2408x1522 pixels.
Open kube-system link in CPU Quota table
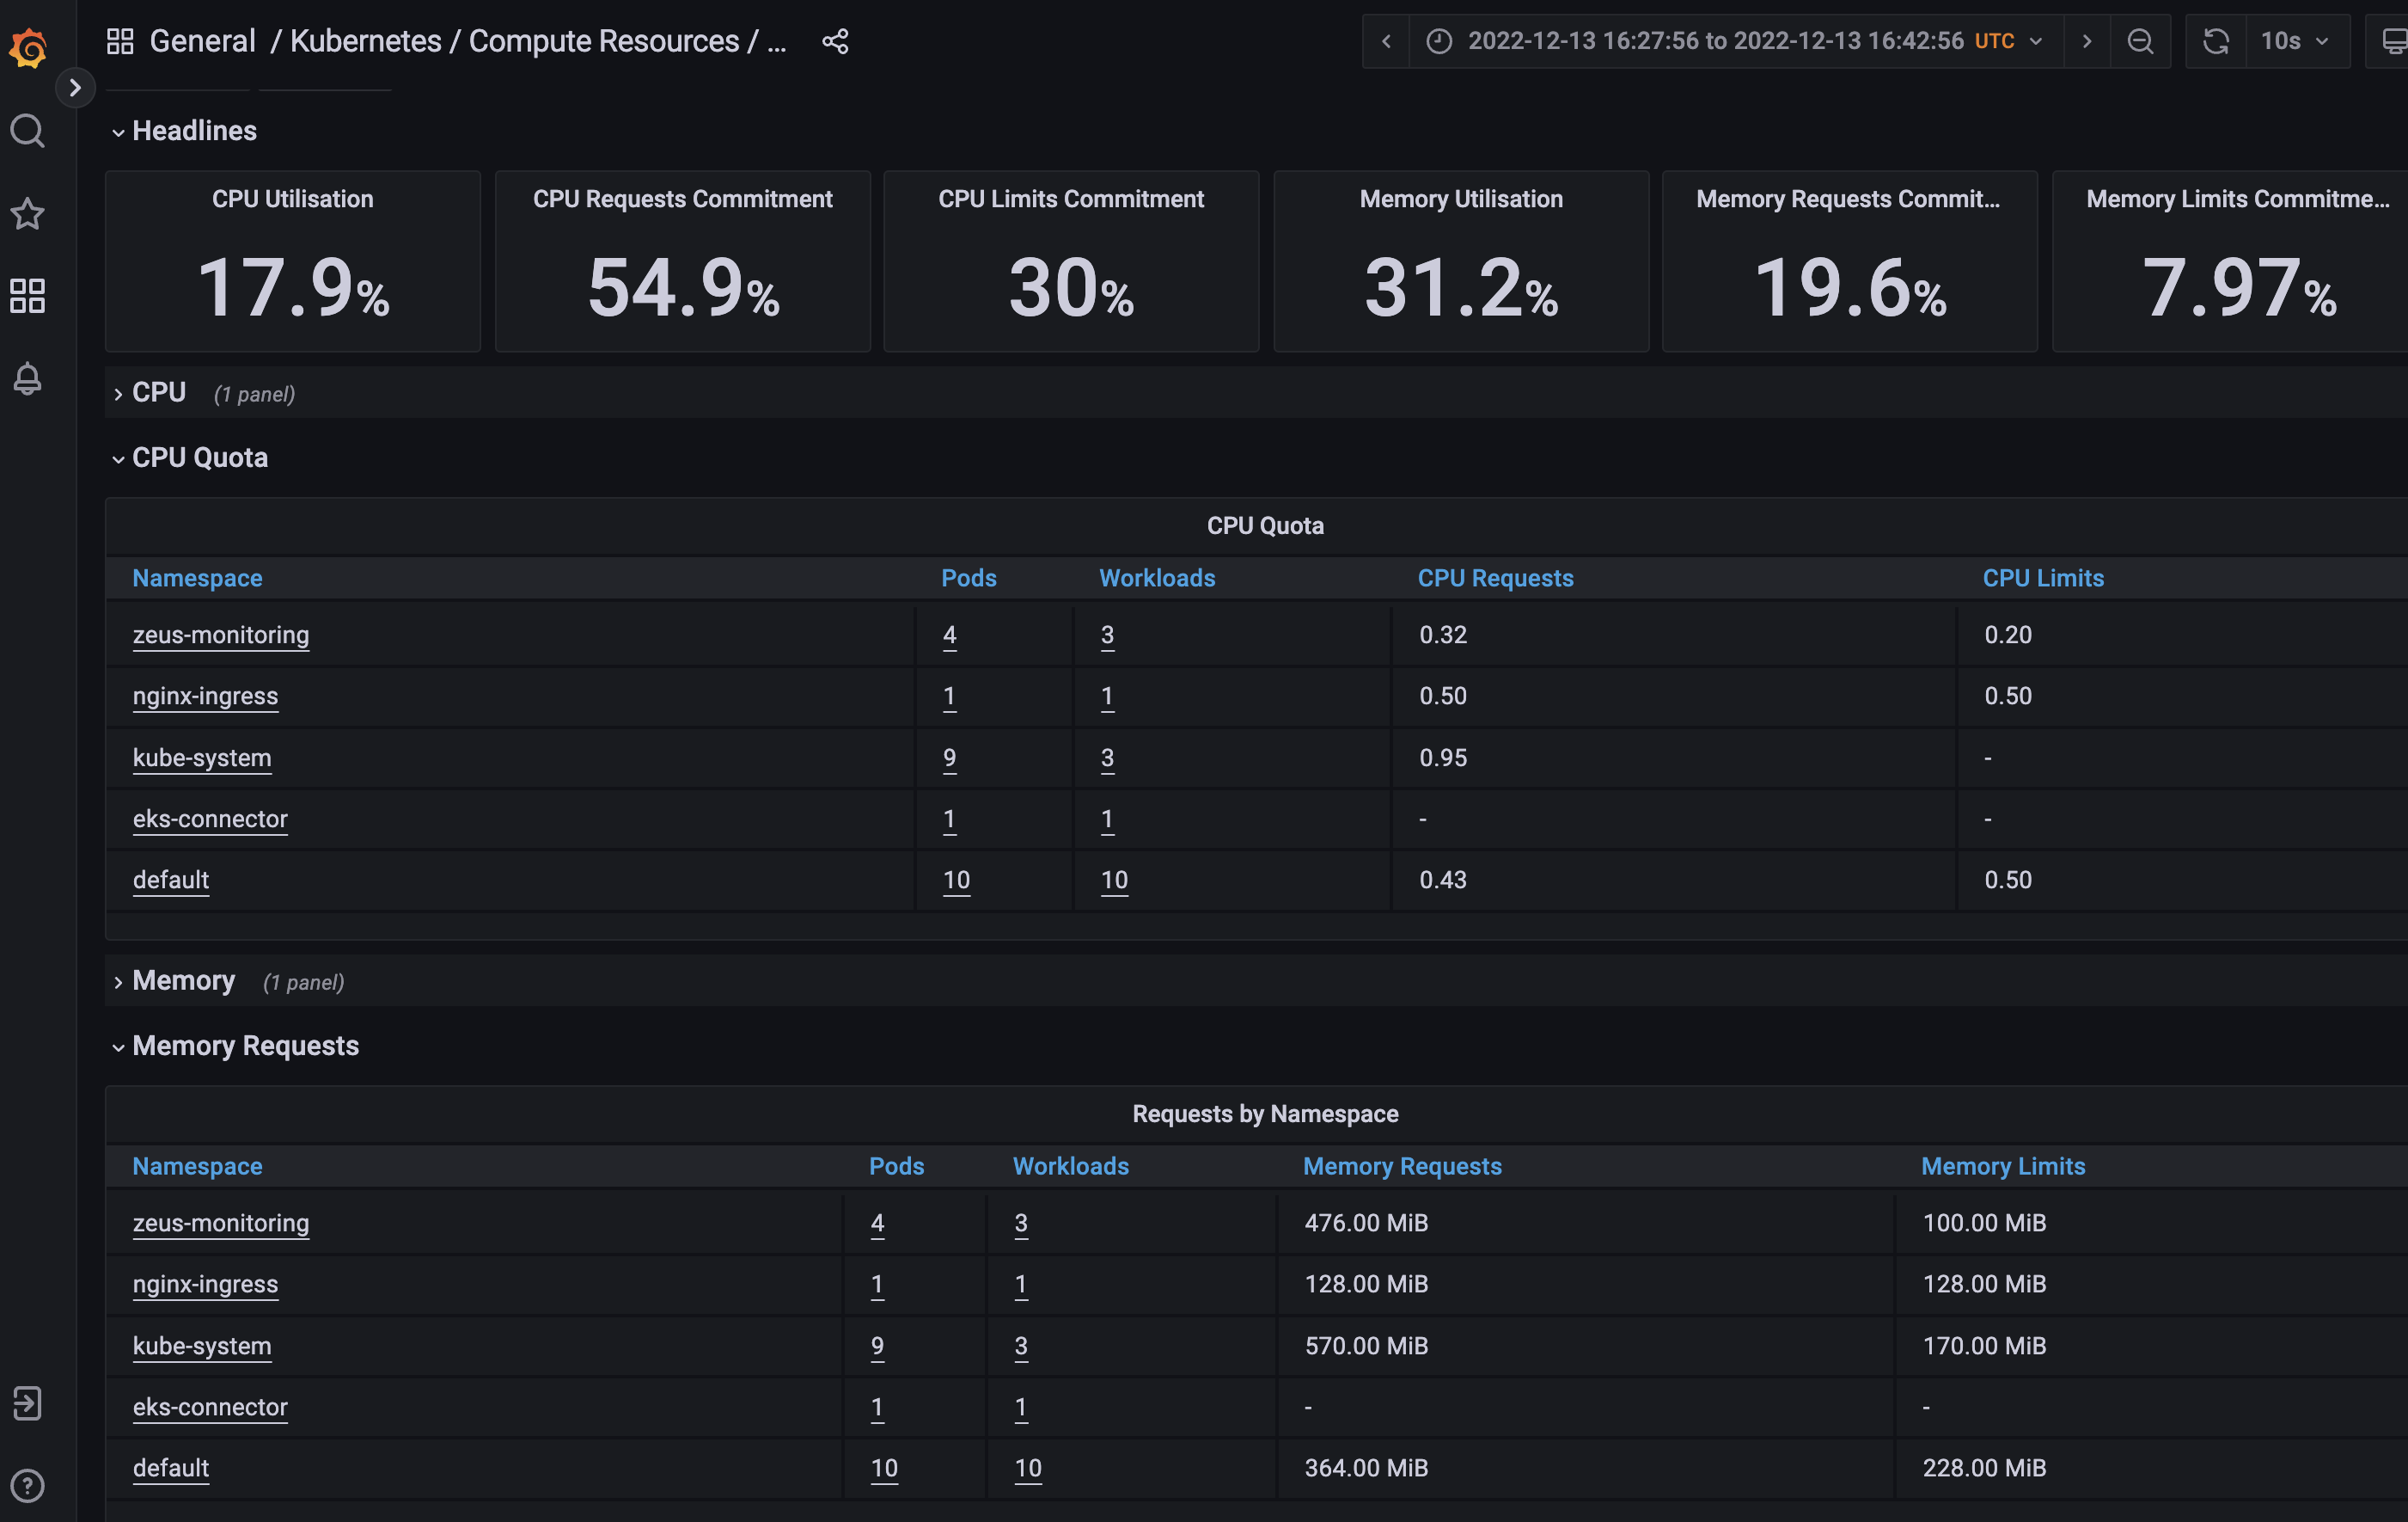pyautogui.click(x=202, y=758)
